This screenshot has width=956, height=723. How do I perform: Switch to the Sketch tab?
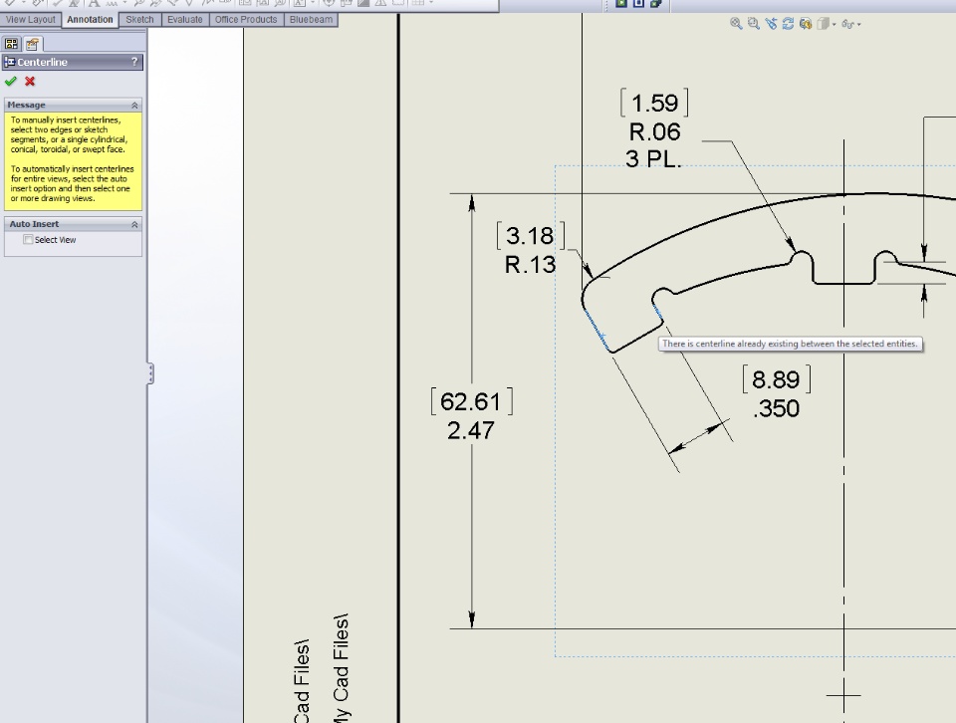pos(139,20)
